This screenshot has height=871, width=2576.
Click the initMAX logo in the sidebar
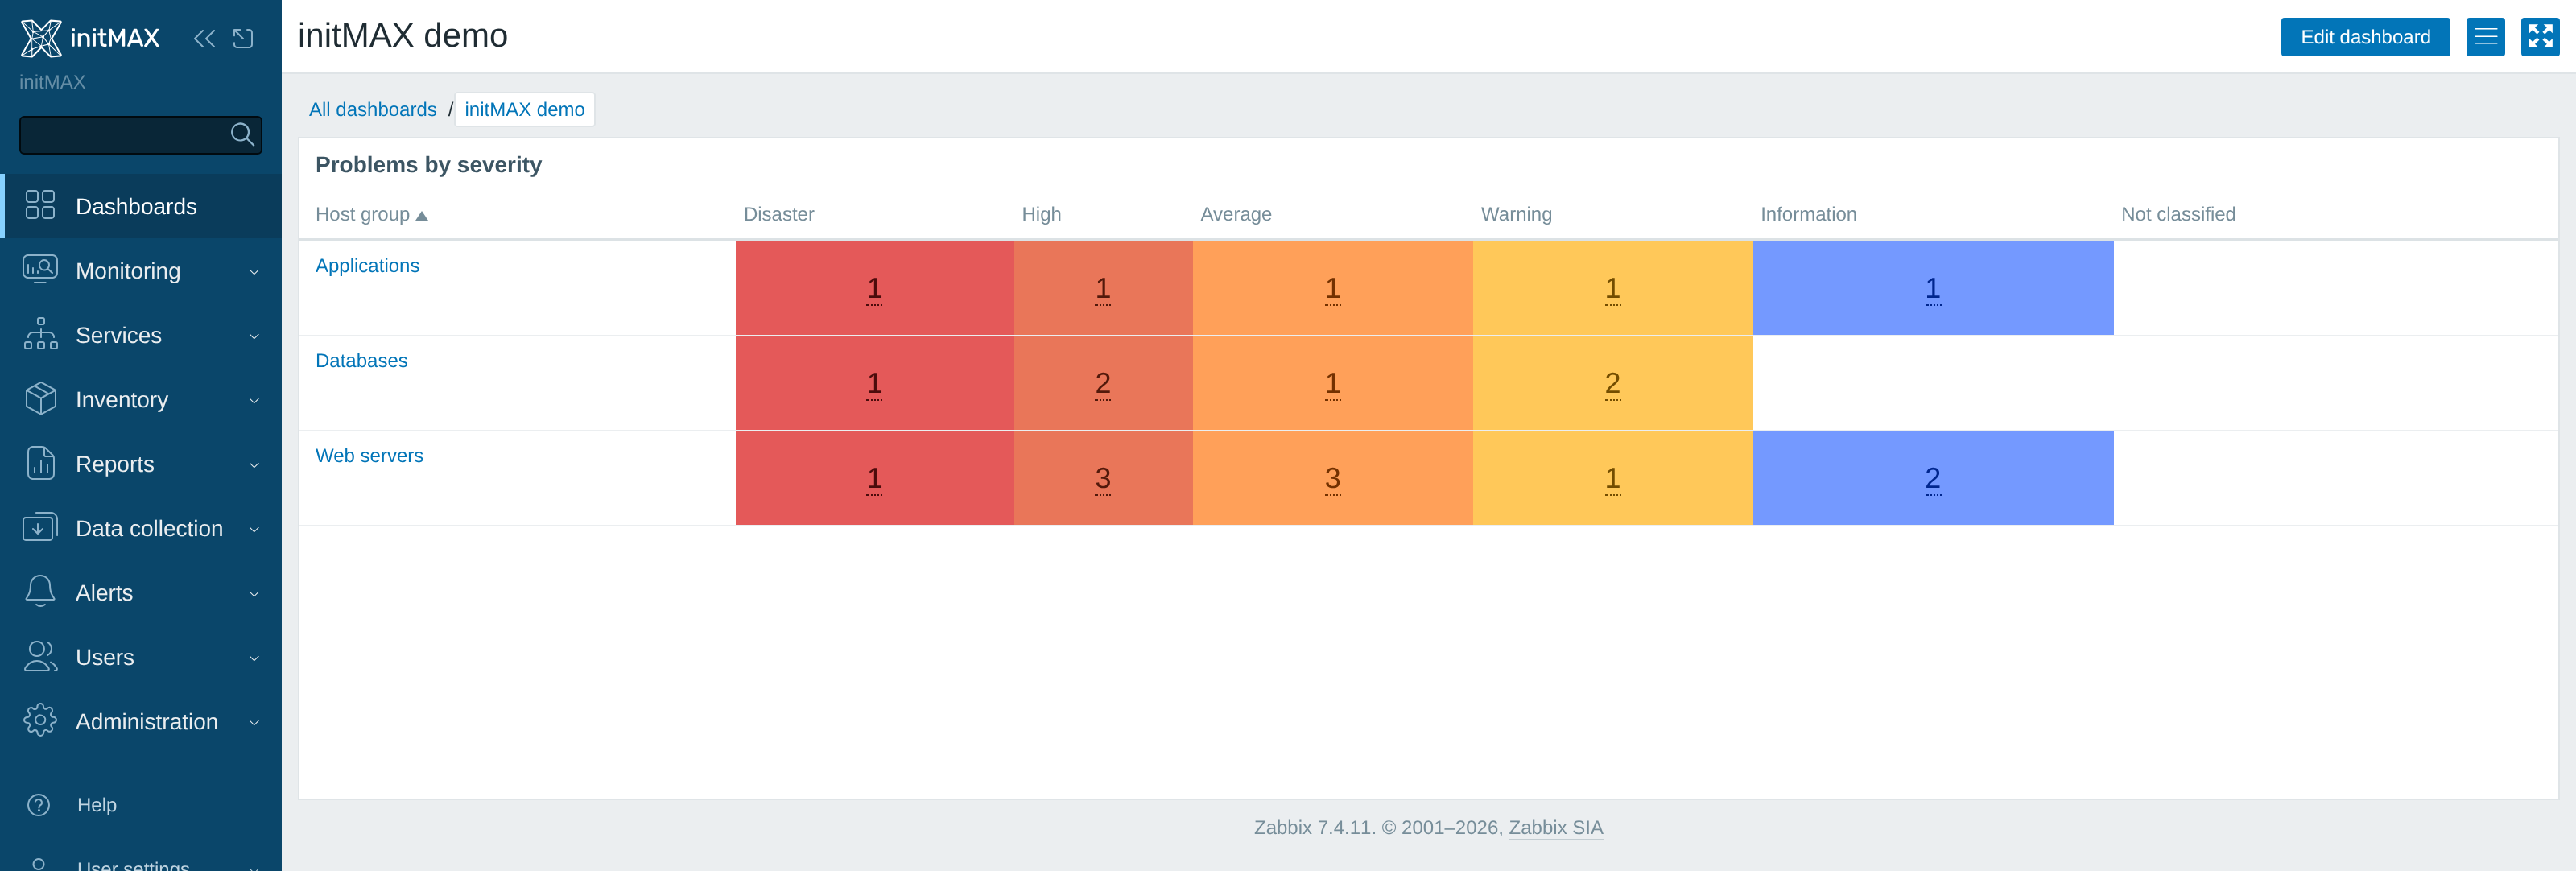point(90,38)
